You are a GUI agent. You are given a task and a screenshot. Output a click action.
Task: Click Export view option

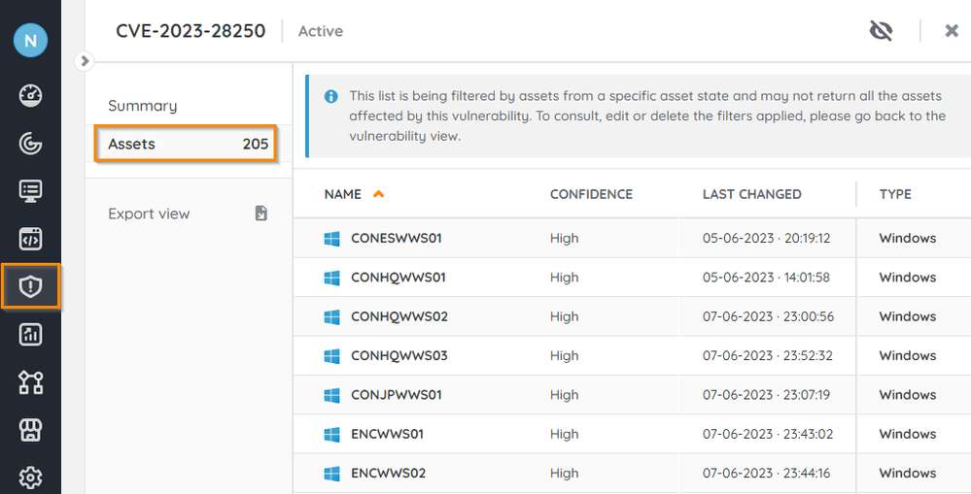coord(149,214)
